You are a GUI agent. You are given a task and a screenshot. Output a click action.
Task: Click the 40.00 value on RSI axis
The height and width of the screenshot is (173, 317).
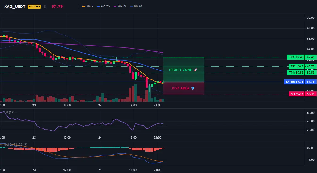311,121
